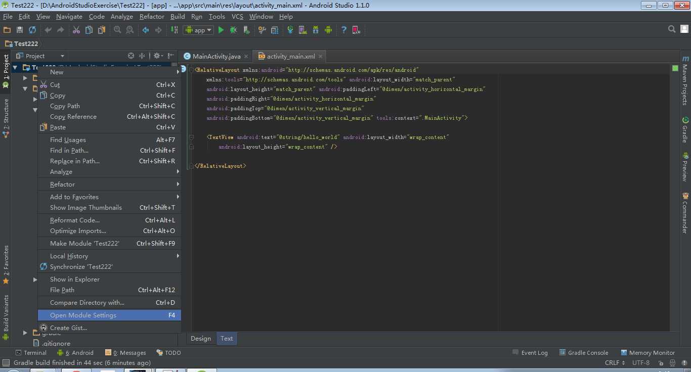Run the app with the green play icon
This screenshot has height=372, width=691.
point(221,30)
